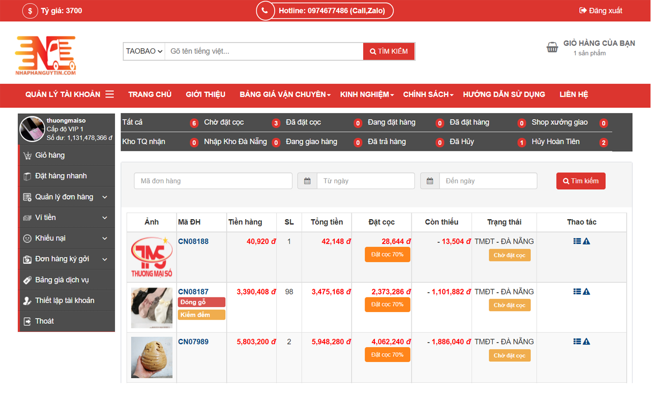Screen dimensions: 651x406
Task: Click the hamburger icon next to QUẢN LÝ TÀI KHOẢN
Action: 109,94
